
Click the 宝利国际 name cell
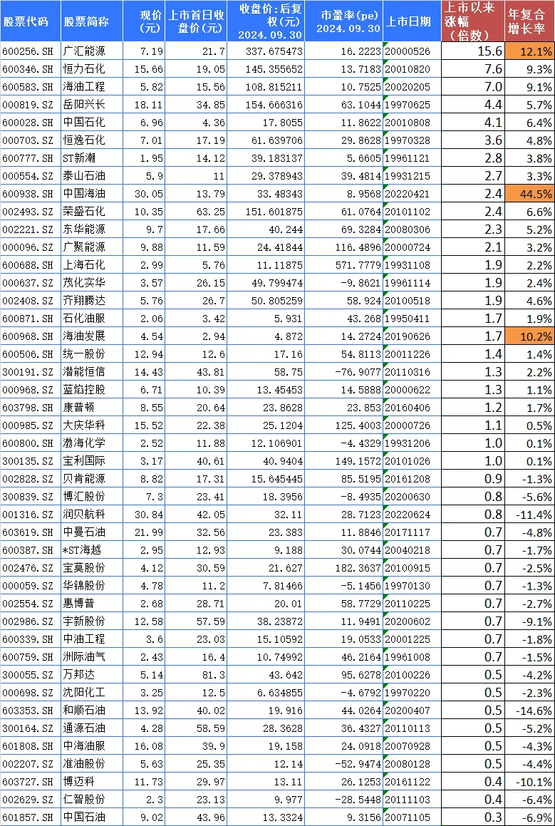point(92,461)
